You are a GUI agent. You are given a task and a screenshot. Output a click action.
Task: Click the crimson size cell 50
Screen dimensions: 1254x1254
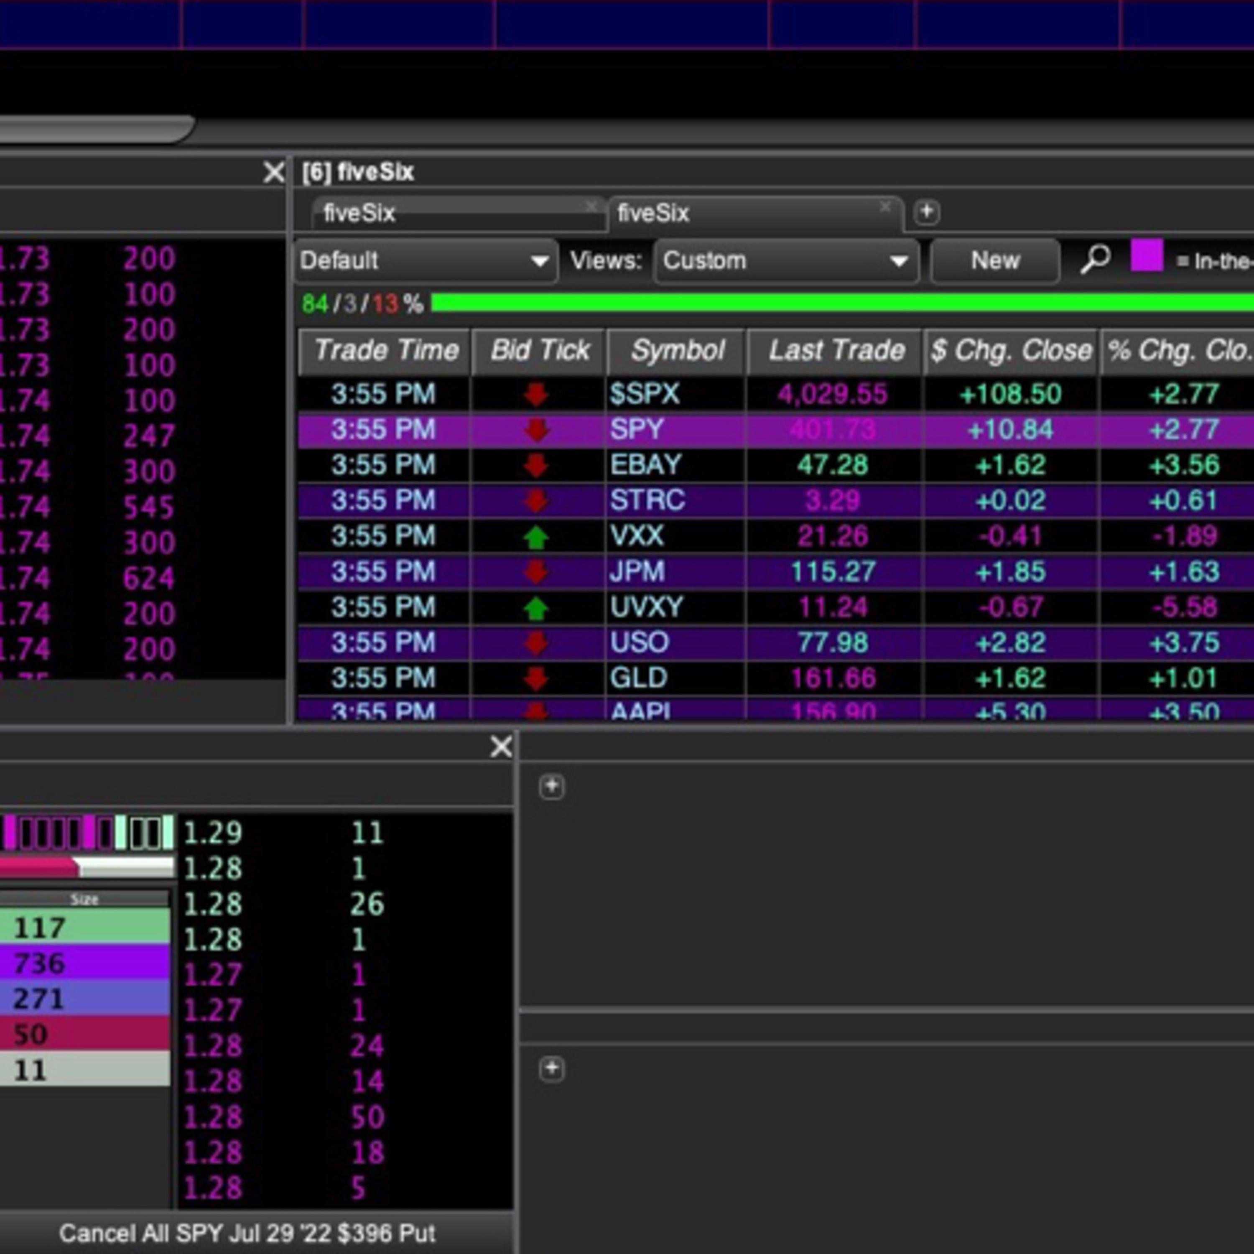tap(85, 1034)
